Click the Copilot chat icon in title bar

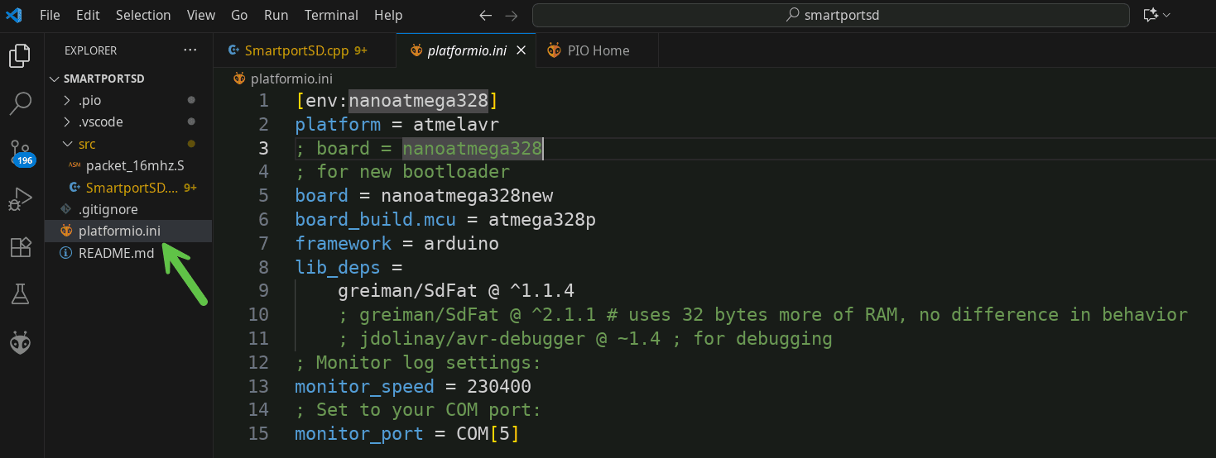[x=1150, y=15]
